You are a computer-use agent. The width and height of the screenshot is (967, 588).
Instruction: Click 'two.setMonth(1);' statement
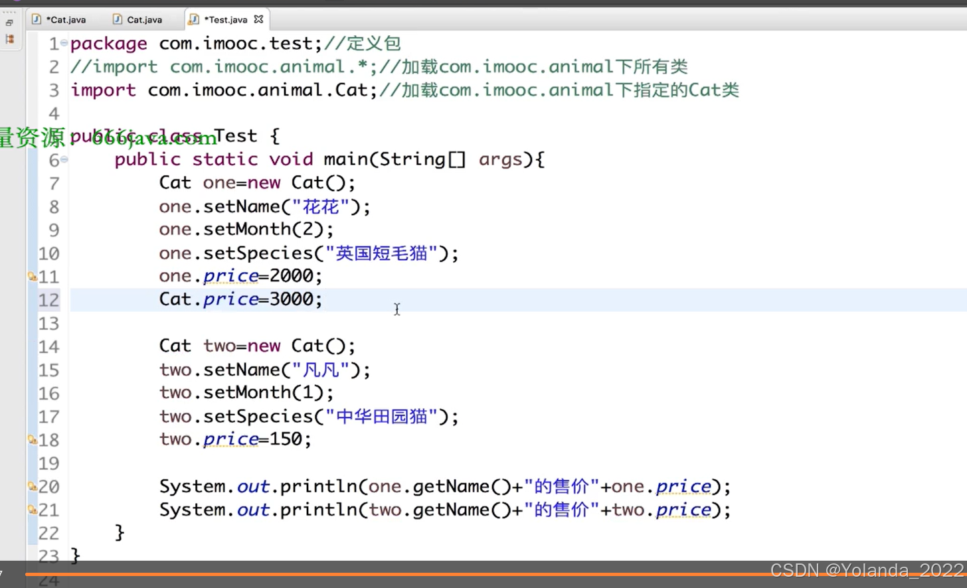point(246,393)
